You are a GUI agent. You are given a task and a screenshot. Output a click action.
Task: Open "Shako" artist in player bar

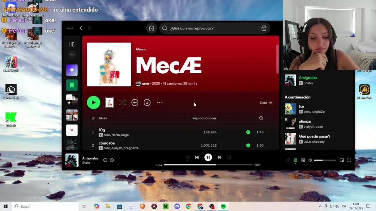coord(86,163)
